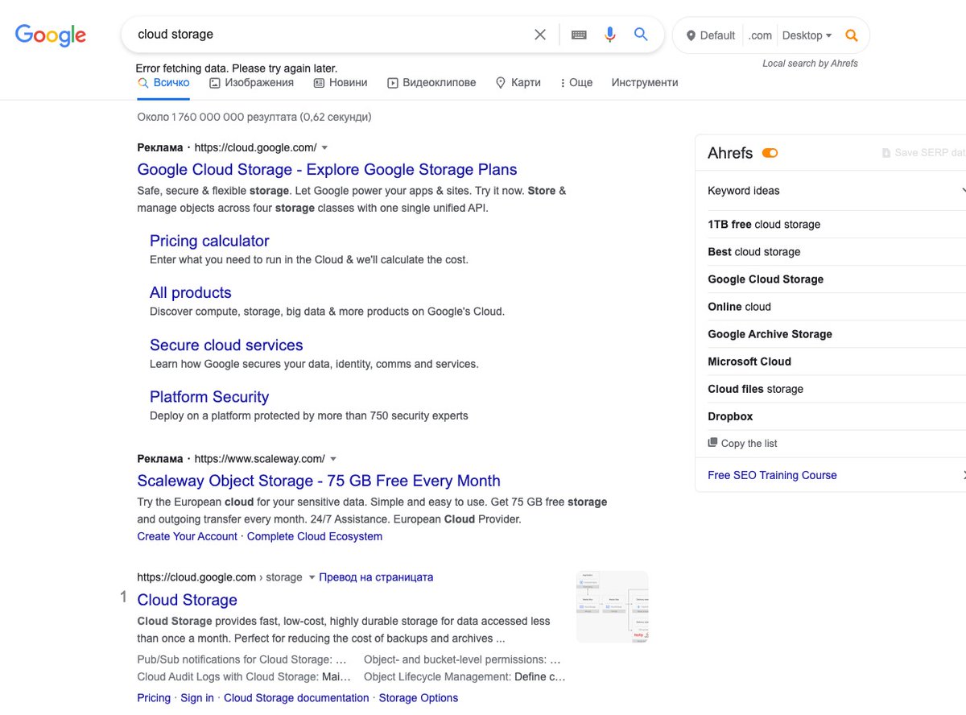The height and width of the screenshot is (715, 966).
Task: Select the .com domain option
Action: [x=760, y=35]
